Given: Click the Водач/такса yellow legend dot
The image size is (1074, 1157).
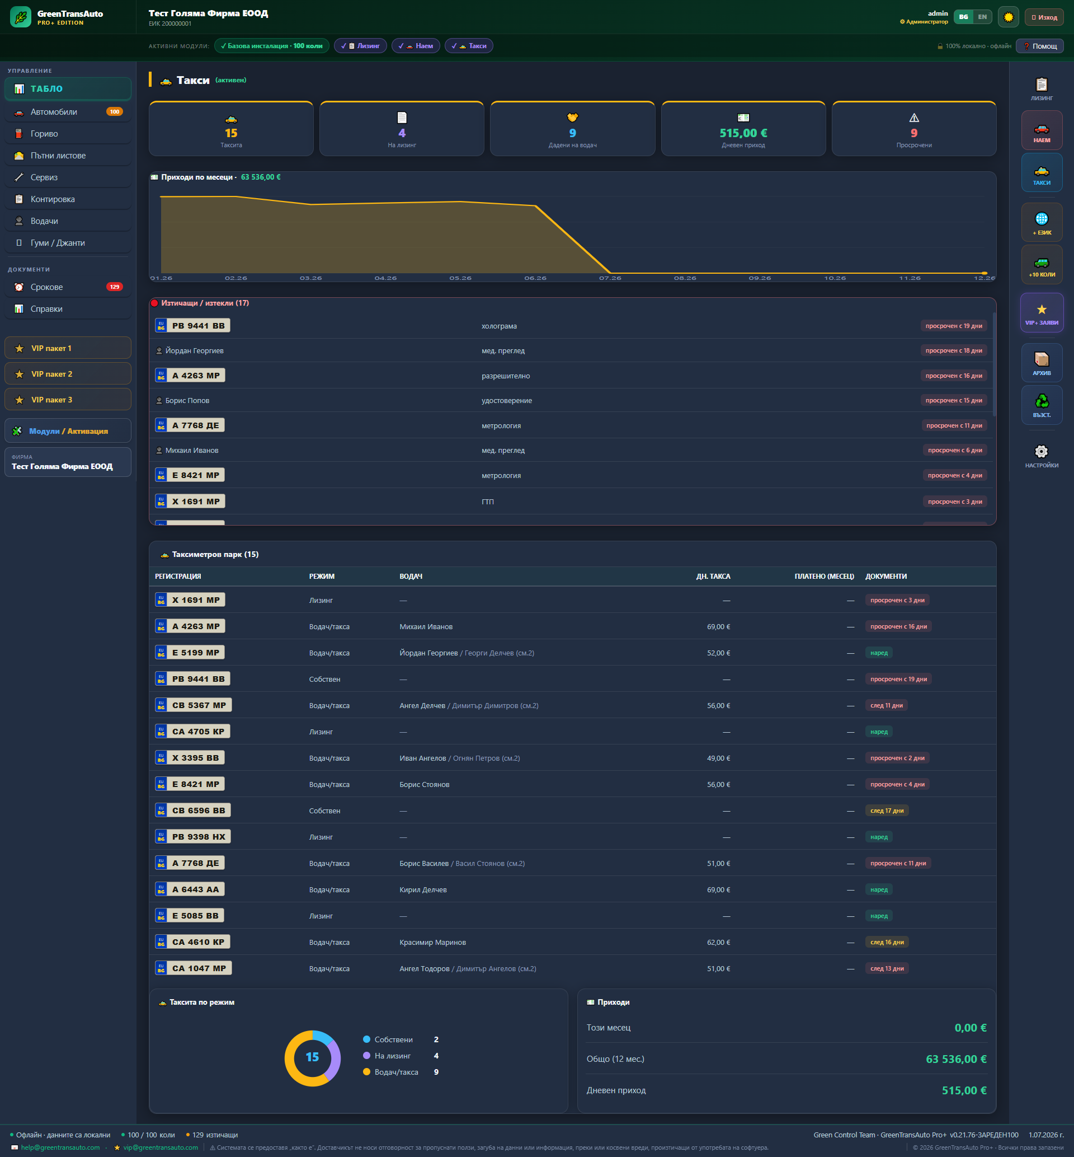Looking at the screenshot, I should pos(367,1071).
